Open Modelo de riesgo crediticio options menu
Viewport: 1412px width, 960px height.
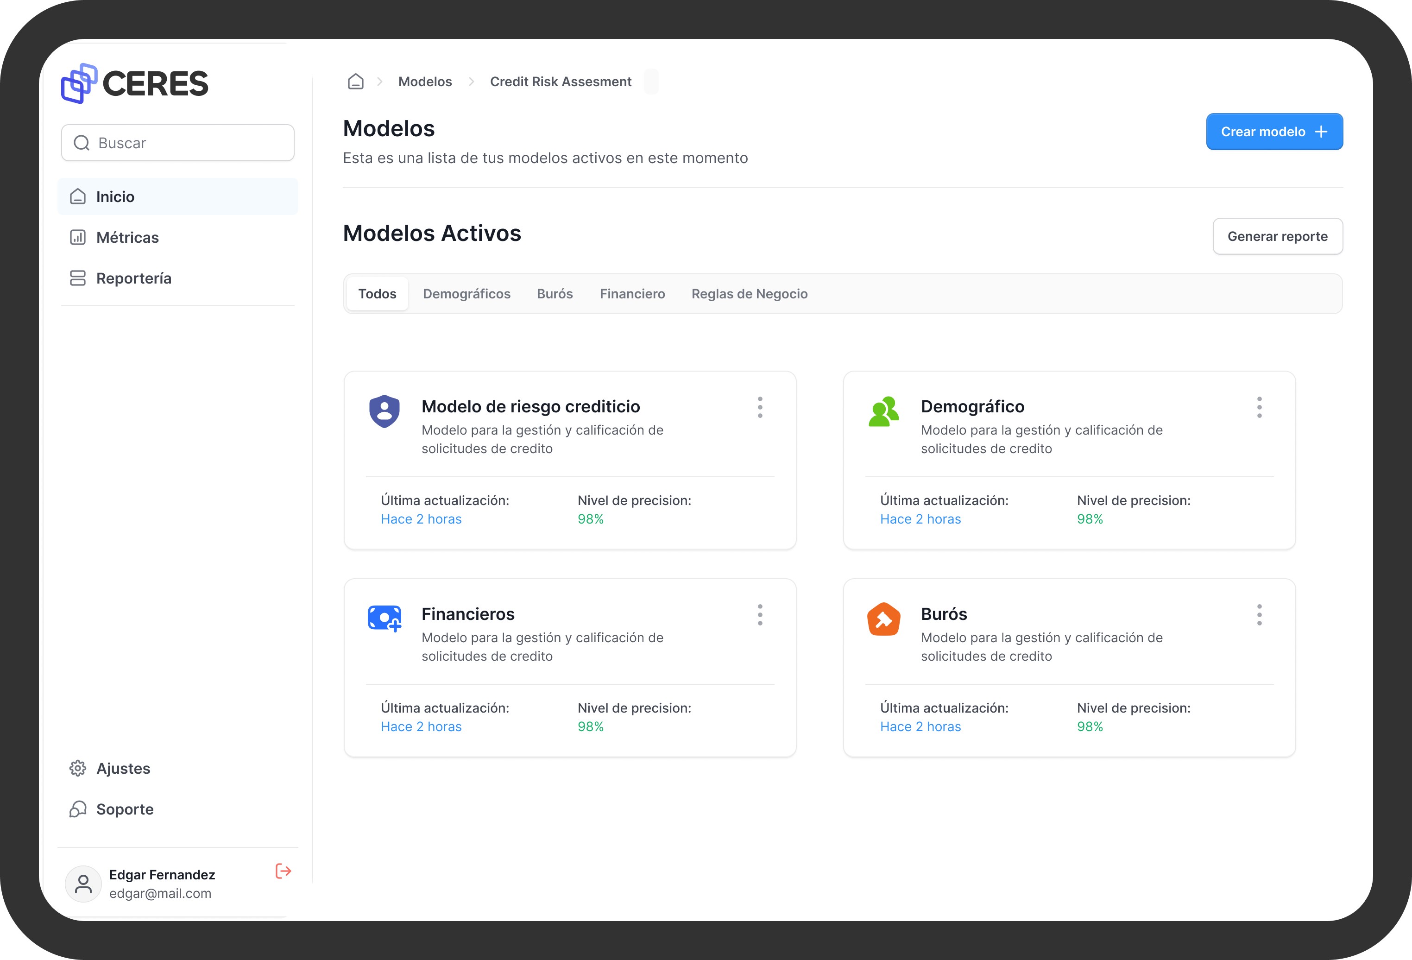pos(759,407)
